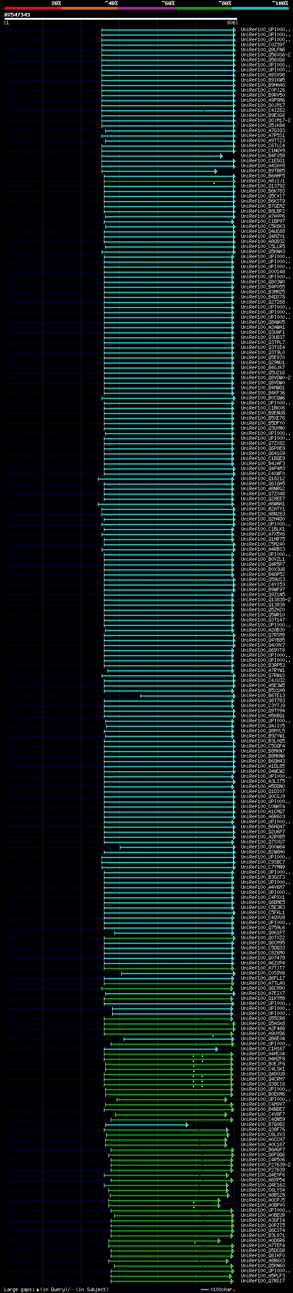Select label UniRef100_A5E3W5
The height and width of the screenshot is (1293, 293).
tap(263, 686)
